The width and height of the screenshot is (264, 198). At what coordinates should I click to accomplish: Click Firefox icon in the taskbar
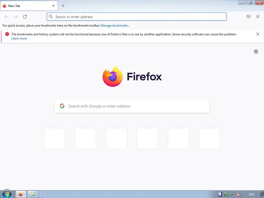click(x=21, y=194)
